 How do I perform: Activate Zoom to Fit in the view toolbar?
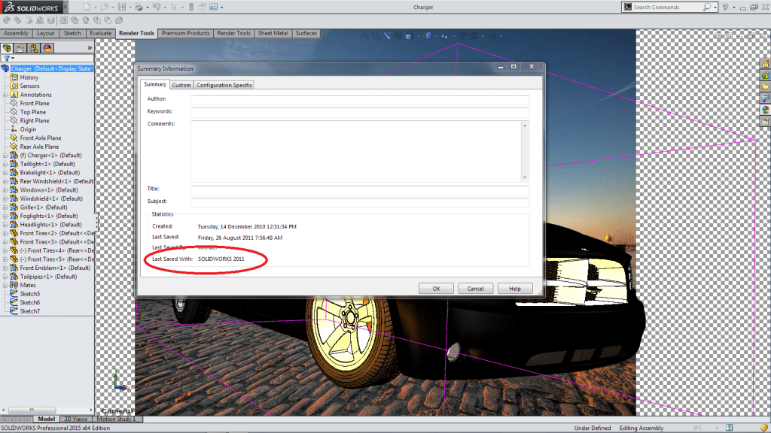click(364, 34)
